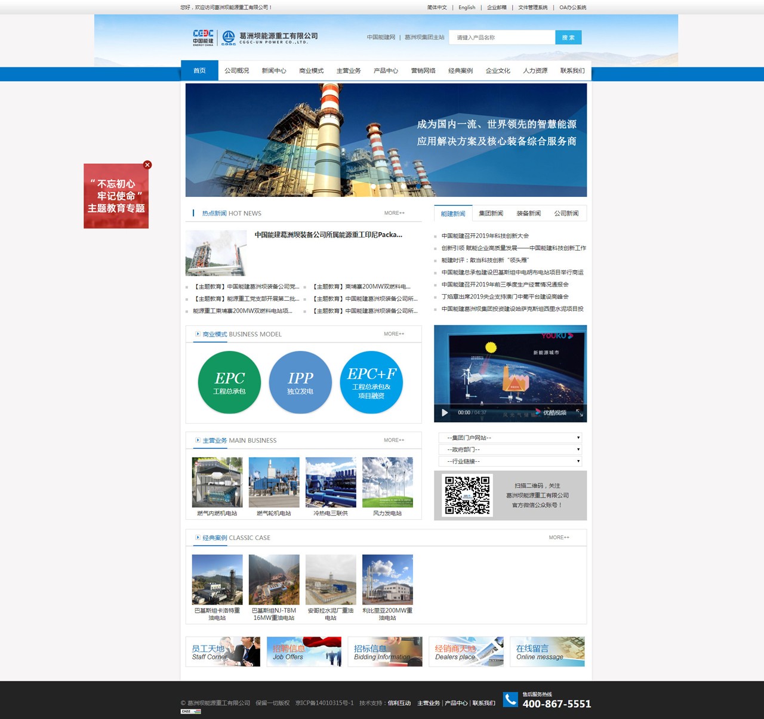Close the red floating education banner
This screenshot has height=719, width=764.
click(147, 165)
